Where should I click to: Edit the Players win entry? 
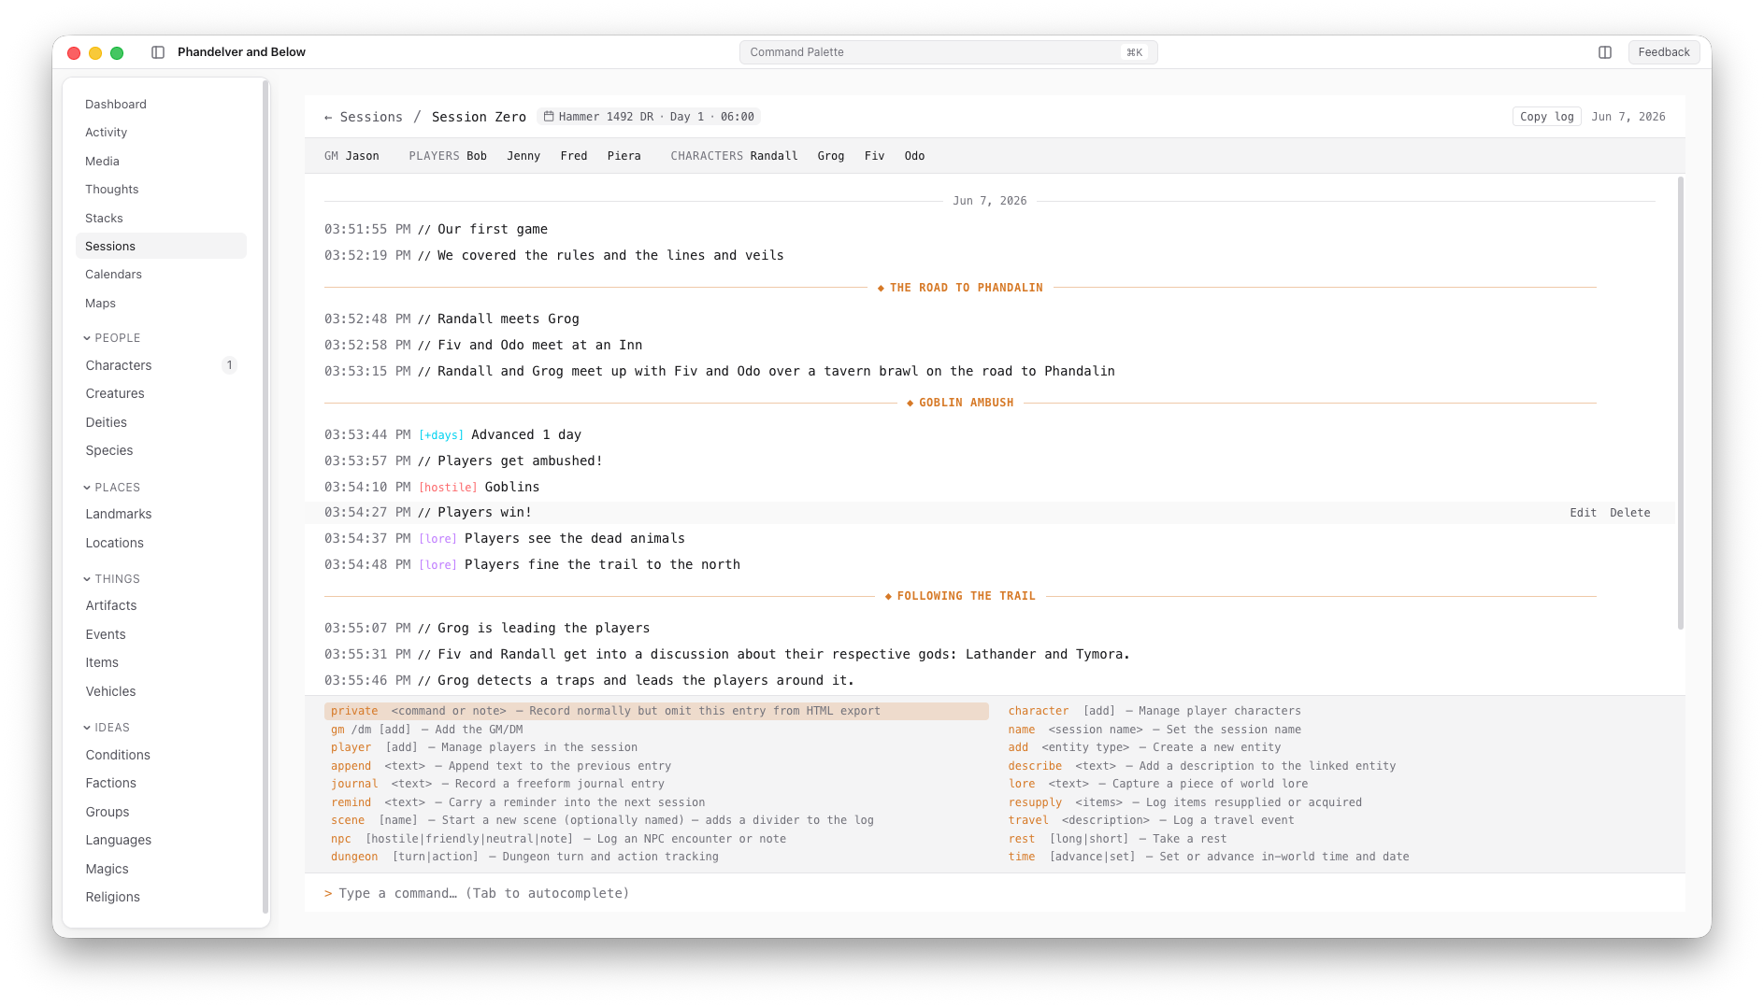[x=1583, y=513]
